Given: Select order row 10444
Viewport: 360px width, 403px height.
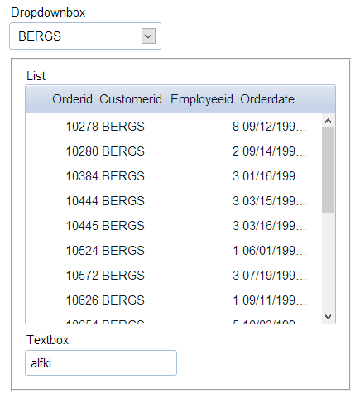Looking at the screenshot, I should [174, 201].
